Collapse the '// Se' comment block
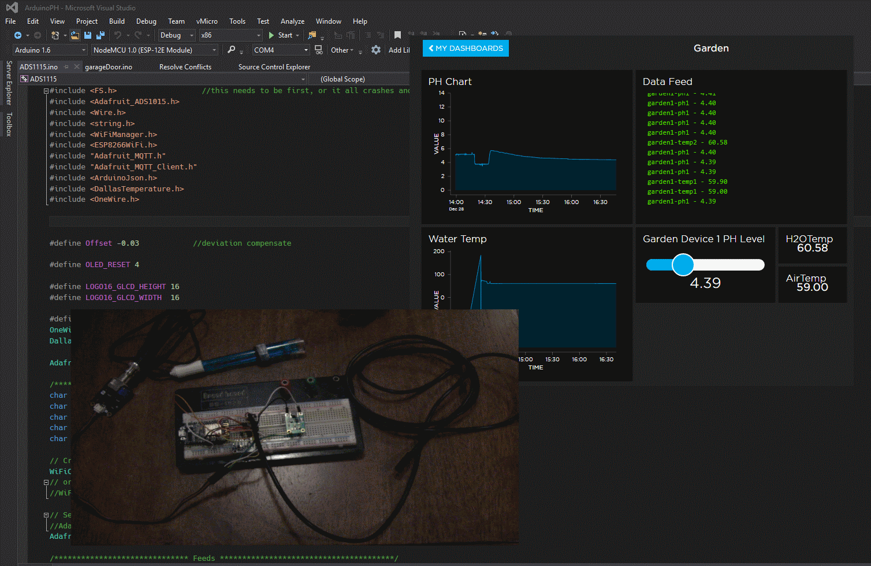This screenshot has width=871, height=566. pyautogui.click(x=46, y=515)
